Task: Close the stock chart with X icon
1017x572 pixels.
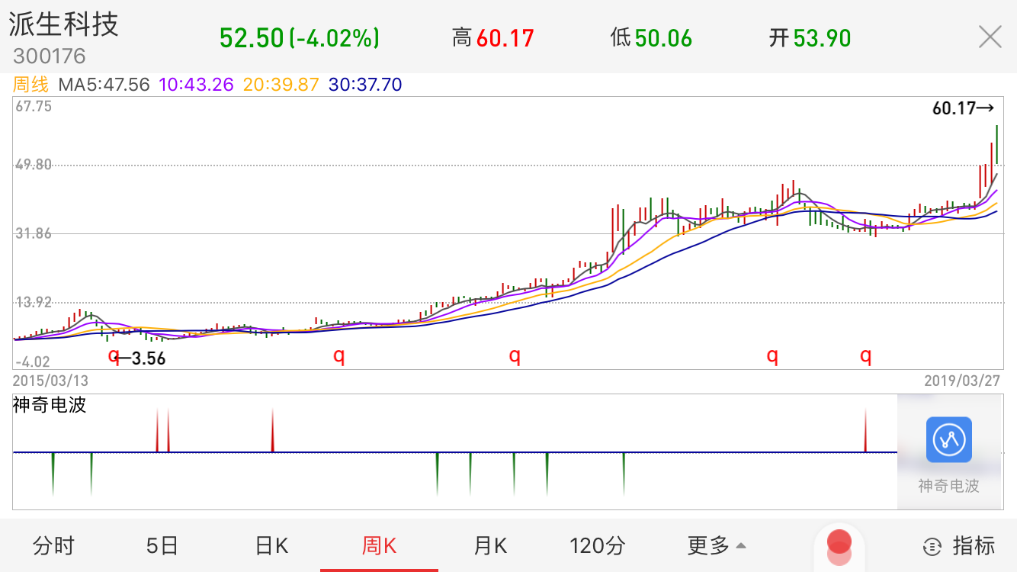Action: (990, 37)
